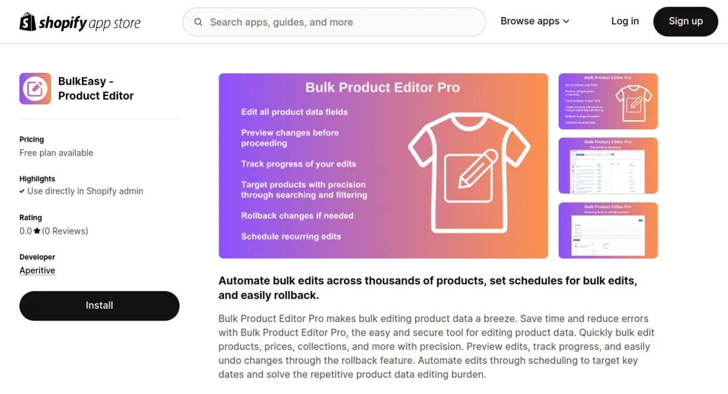Viewport: 728px width, 394px height.
Task: Open the first screenshot thumbnail
Action: tap(608, 101)
